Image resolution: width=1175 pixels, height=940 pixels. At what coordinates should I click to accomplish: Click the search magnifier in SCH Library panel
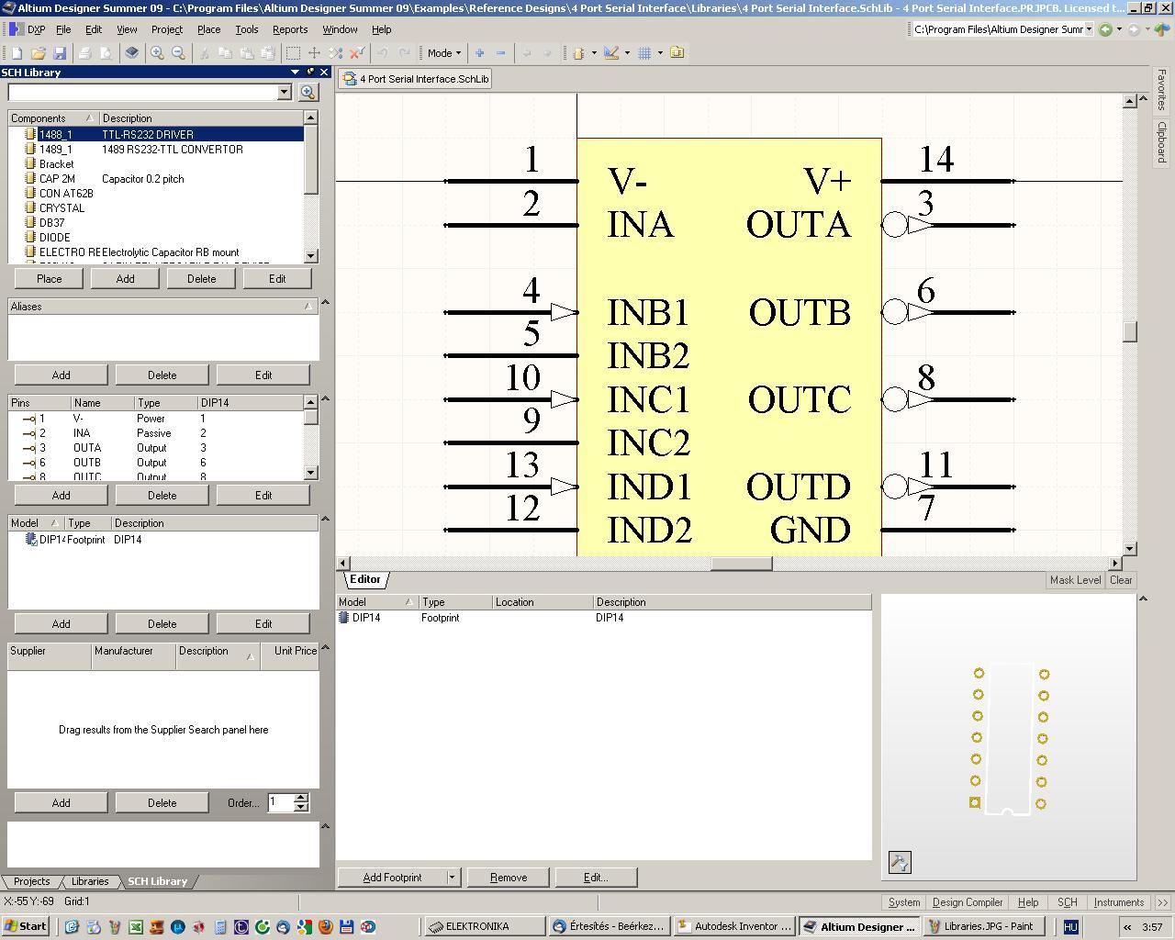tap(308, 92)
